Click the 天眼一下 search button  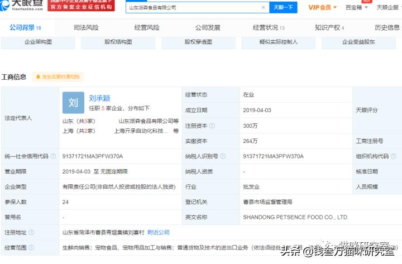[283, 7]
